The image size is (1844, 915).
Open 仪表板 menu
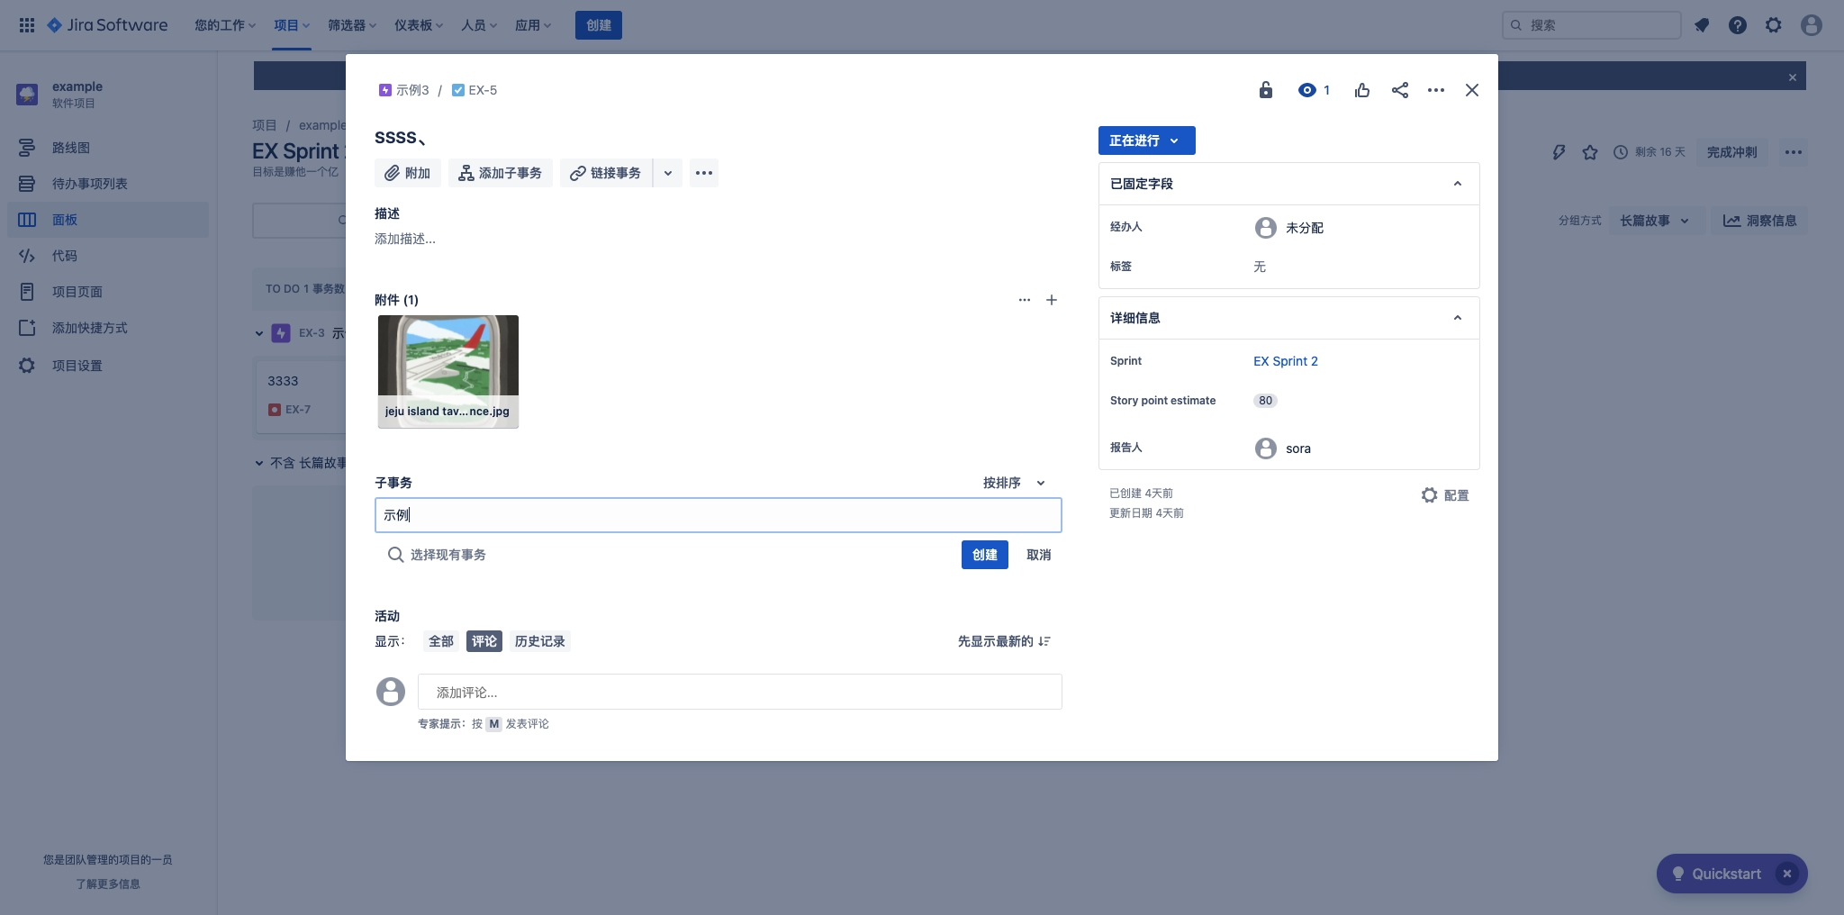419,25
